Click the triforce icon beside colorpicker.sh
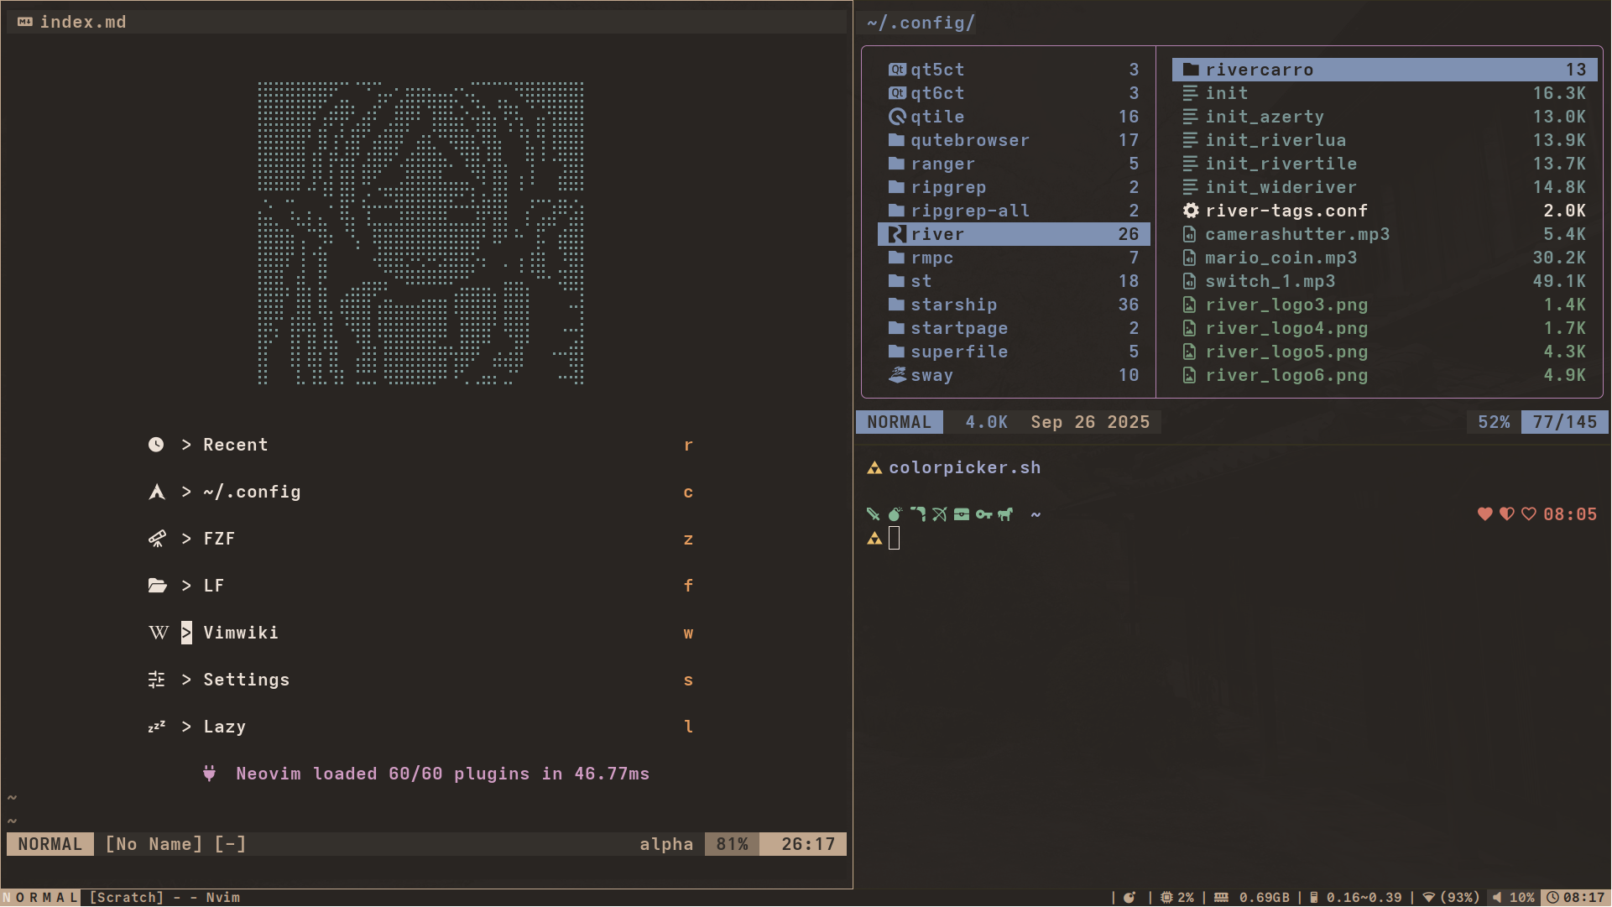This screenshot has height=907, width=1612. pos(874,467)
